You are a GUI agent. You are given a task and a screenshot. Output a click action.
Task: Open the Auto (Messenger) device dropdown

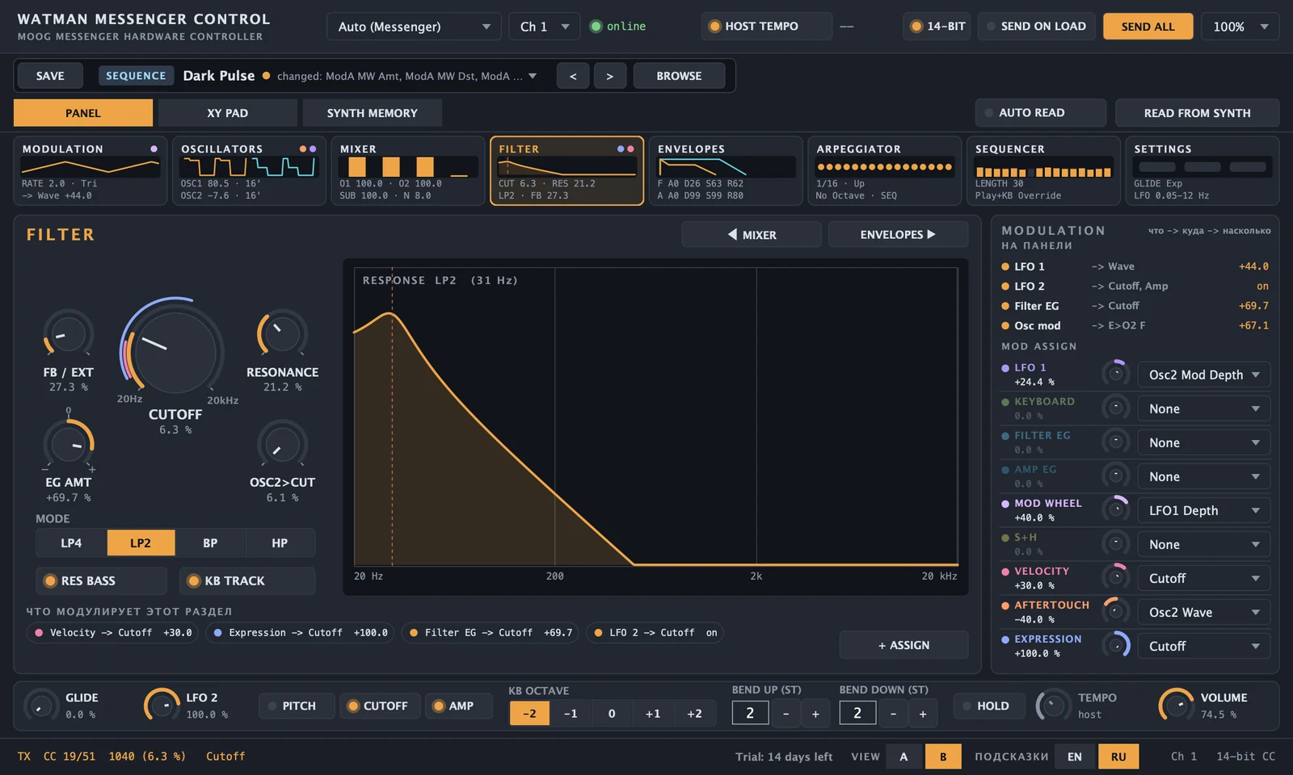[x=414, y=27]
